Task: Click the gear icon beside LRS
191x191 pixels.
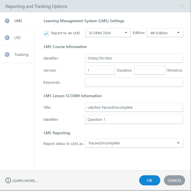Action: pos(7,38)
